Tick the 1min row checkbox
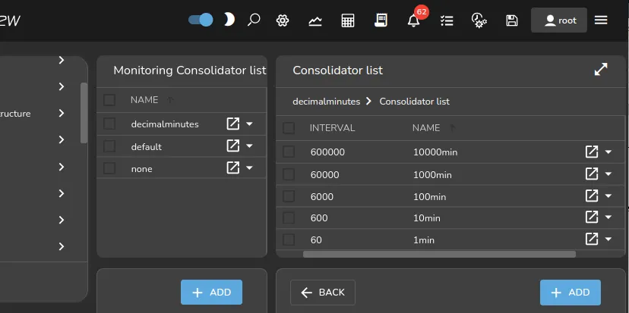This screenshot has height=313, width=629. point(289,239)
